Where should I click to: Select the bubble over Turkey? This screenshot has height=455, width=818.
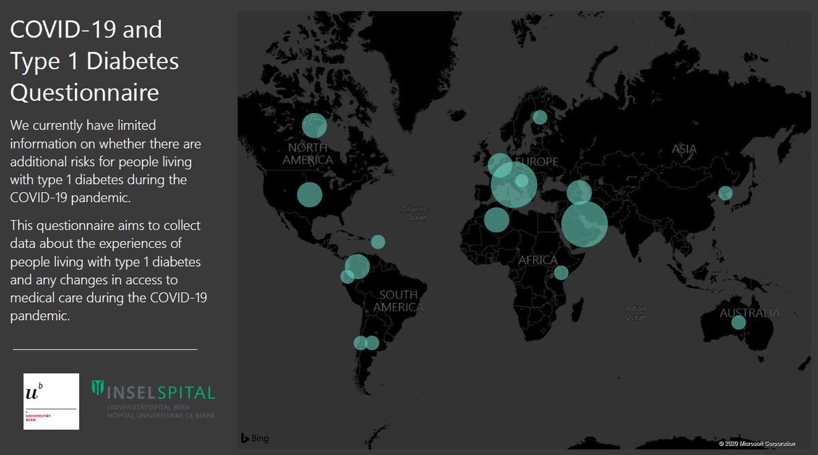pyautogui.click(x=579, y=192)
